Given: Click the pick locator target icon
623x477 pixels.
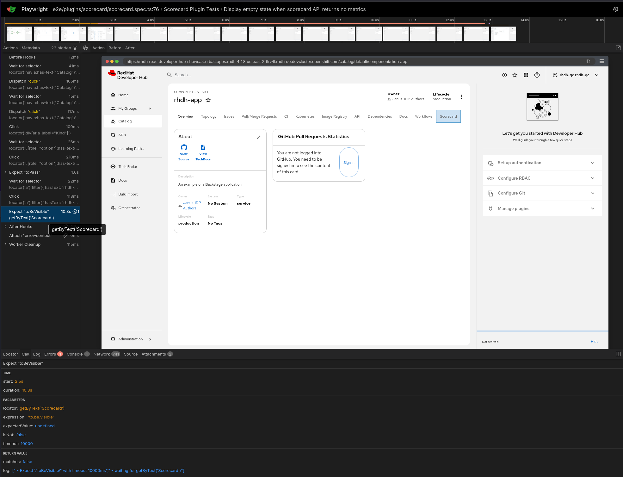Looking at the screenshot, I should pyautogui.click(x=85, y=48).
